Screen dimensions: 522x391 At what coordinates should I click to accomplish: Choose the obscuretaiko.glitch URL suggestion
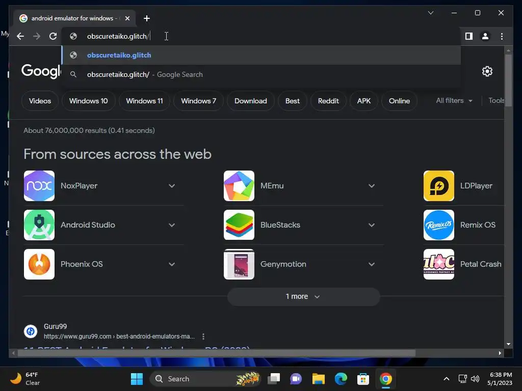[x=262, y=55]
